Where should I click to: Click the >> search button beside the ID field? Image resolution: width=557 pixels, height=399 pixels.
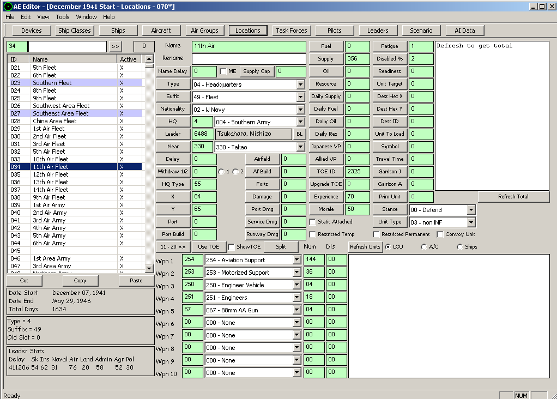[115, 46]
